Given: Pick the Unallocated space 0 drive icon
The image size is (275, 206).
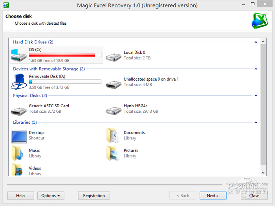Looking at the screenshot, I should coord(114,84).
